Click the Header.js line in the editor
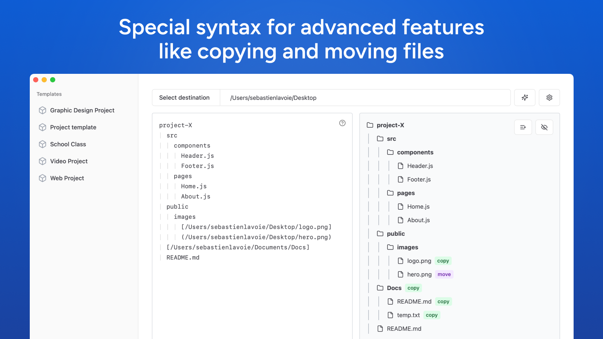 tap(197, 156)
